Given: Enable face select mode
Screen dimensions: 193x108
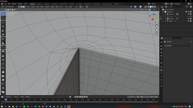Looking at the screenshot, I should coord(24,7).
